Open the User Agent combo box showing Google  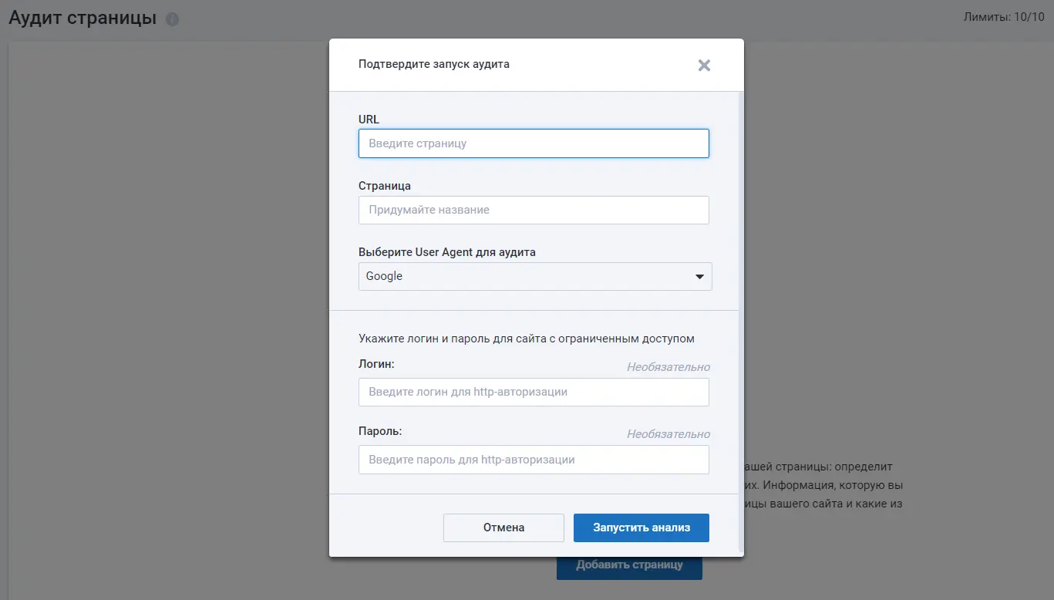(524, 276)
